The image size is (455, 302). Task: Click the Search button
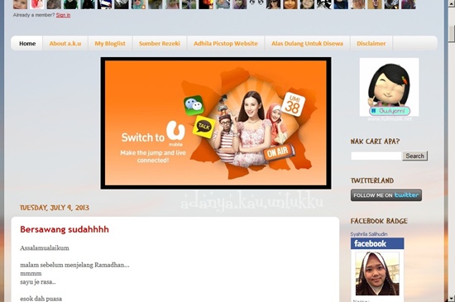(x=414, y=156)
